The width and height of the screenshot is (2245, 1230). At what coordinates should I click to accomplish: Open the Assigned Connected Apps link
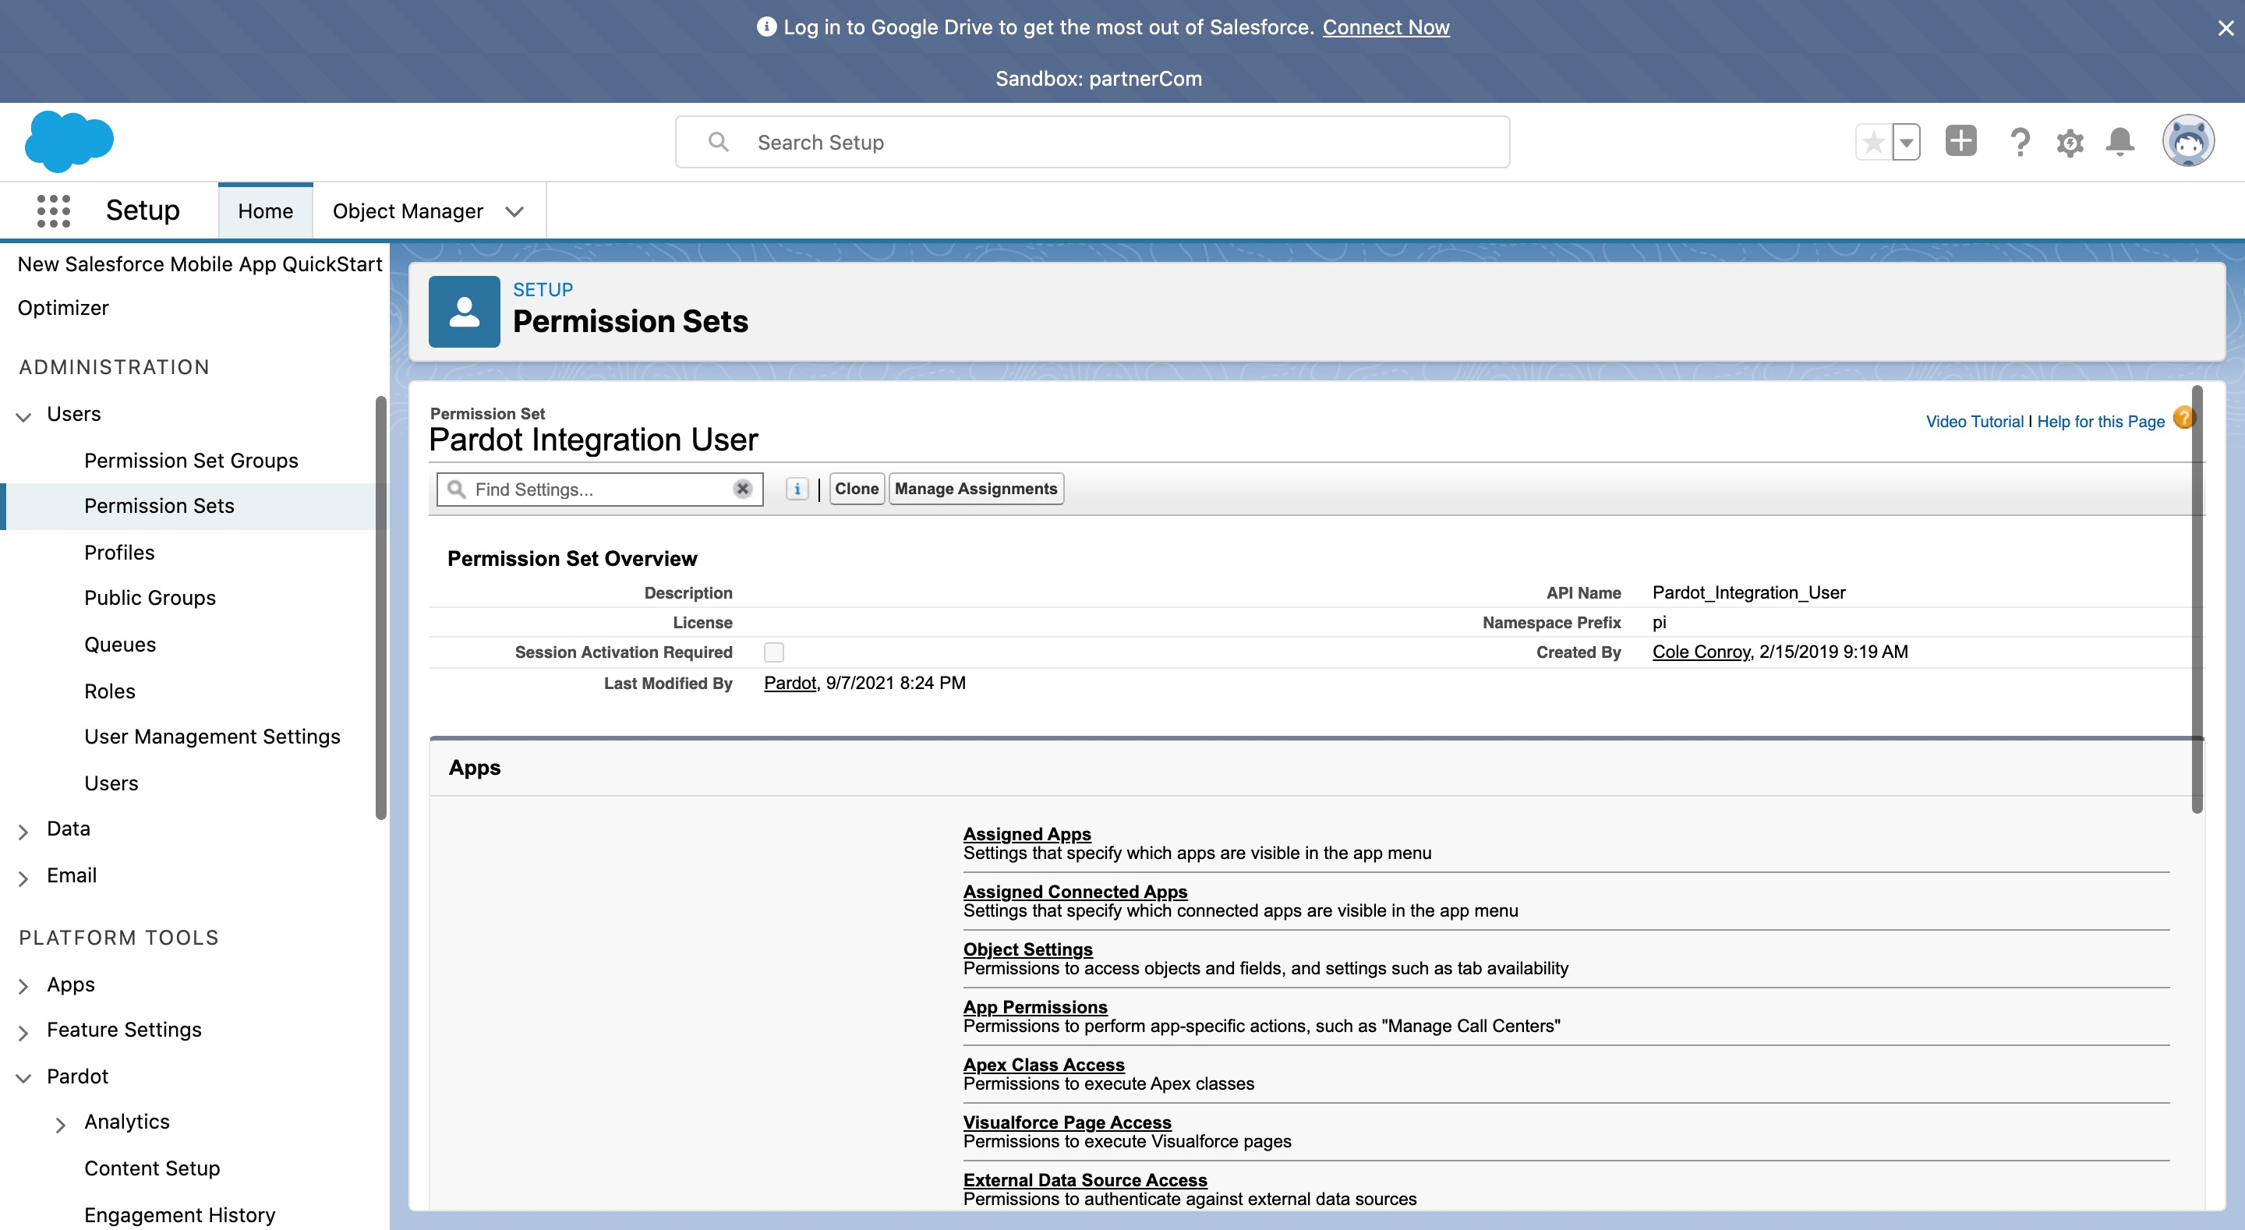1075,891
